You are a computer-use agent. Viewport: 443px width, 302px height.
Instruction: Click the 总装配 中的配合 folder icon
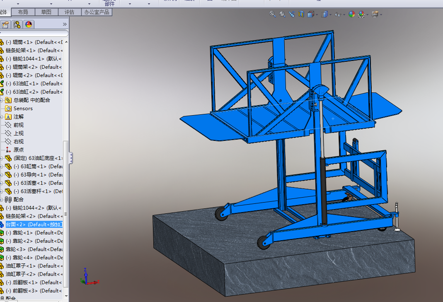click(8, 100)
